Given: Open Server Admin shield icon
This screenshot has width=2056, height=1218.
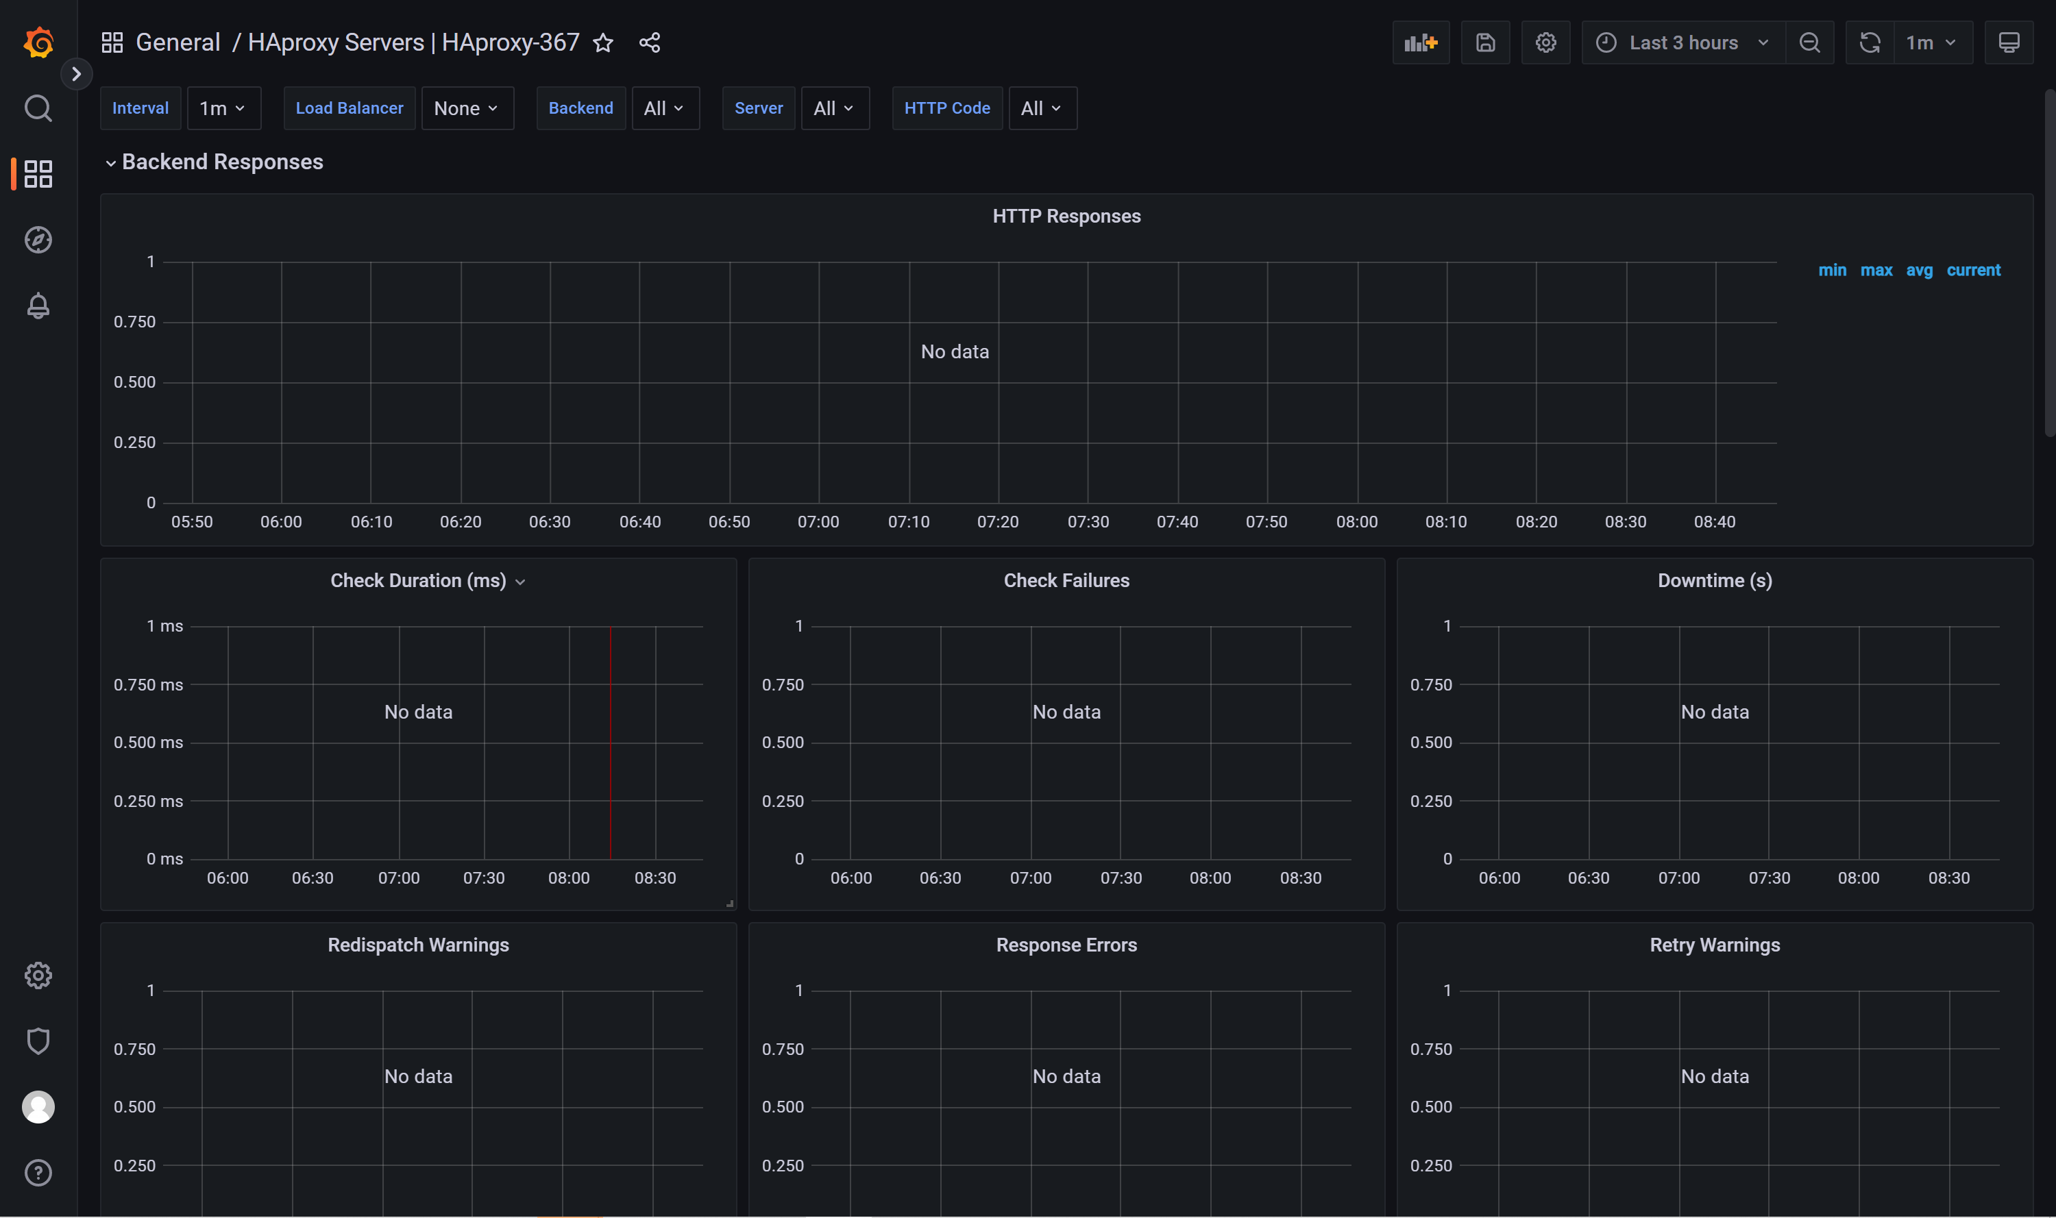Looking at the screenshot, I should click(38, 1041).
